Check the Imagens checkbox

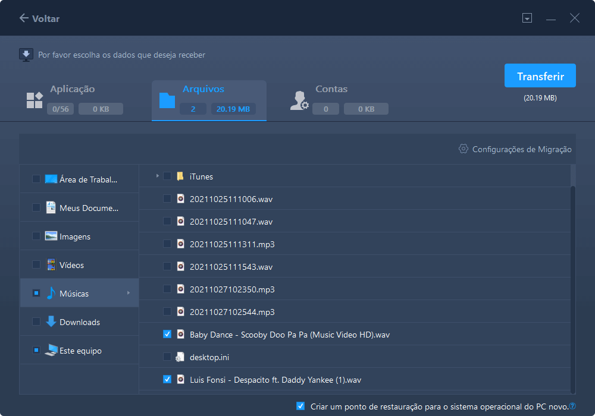[36, 236]
